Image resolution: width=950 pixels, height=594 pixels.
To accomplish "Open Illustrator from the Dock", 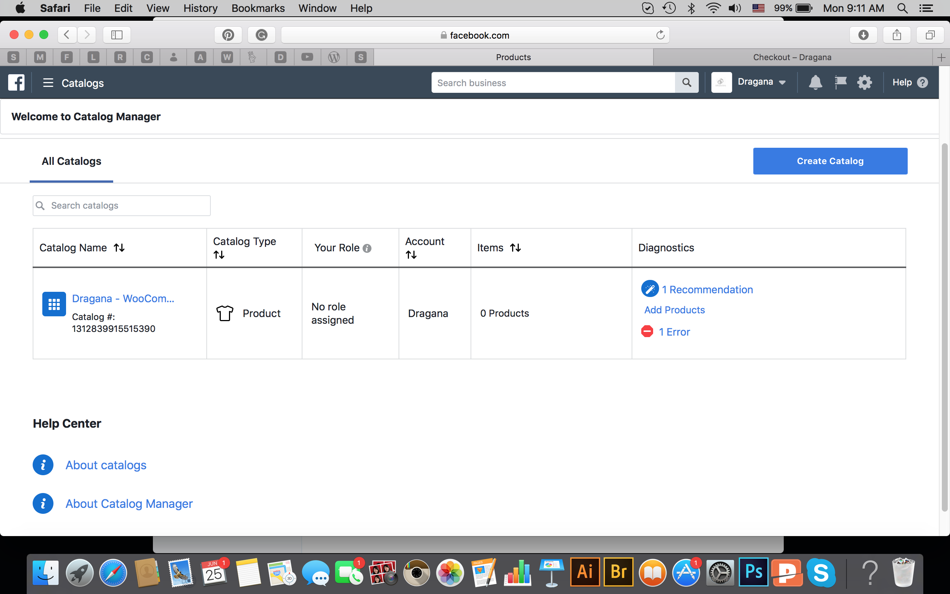I will [585, 572].
